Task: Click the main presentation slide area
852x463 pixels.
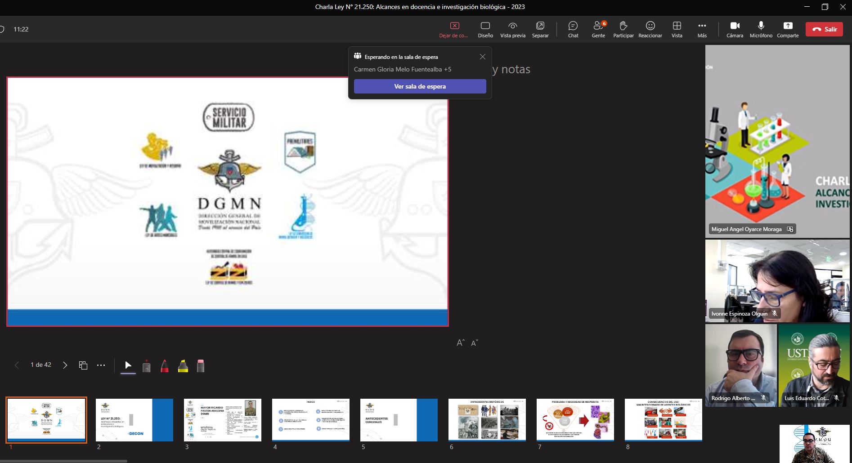Action: tap(228, 201)
